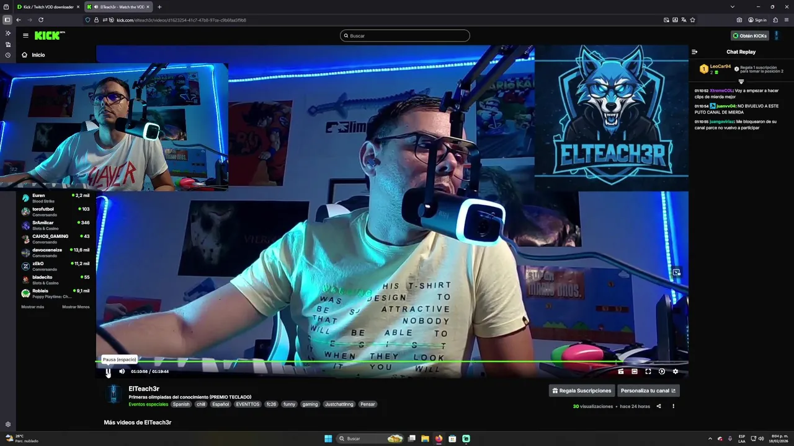Go to Kick home via logo
The height and width of the screenshot is (446, 794).
[49, 35]
